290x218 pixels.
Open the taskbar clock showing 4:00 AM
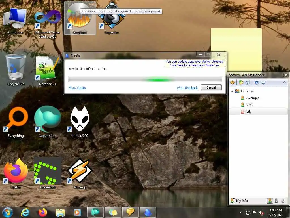pos(276,213)
